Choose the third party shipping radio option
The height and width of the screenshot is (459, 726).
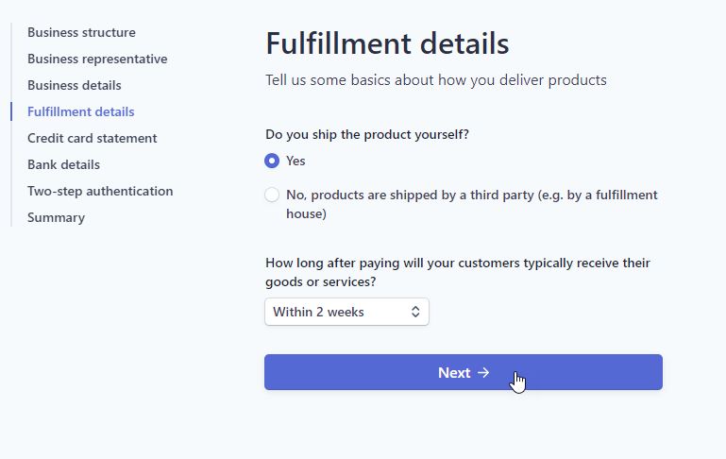(x=272, y=195)
